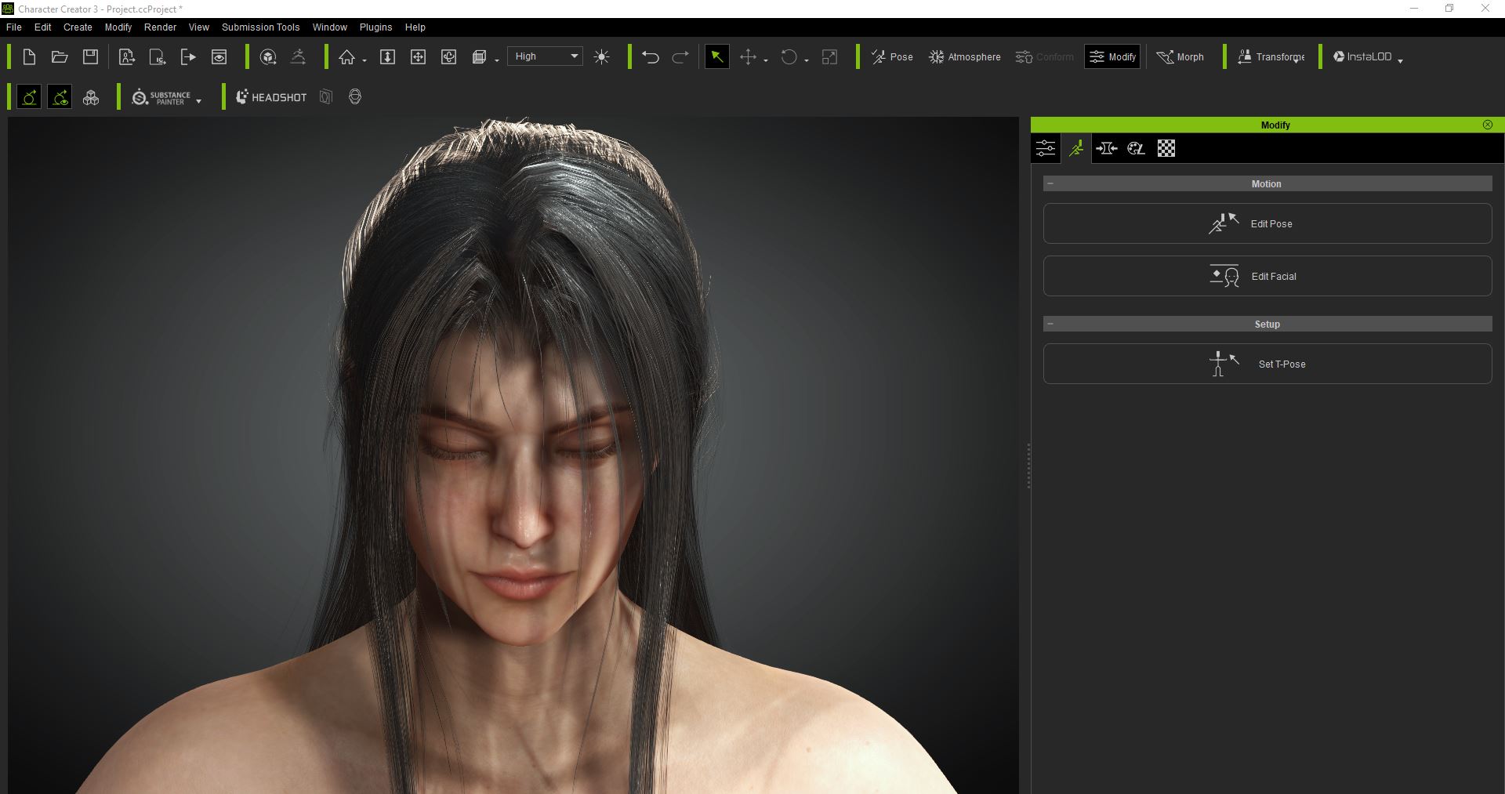Viewport: 1505px width, 794px height.
Task: Select the rotate tool
Action: pos(789,56)
